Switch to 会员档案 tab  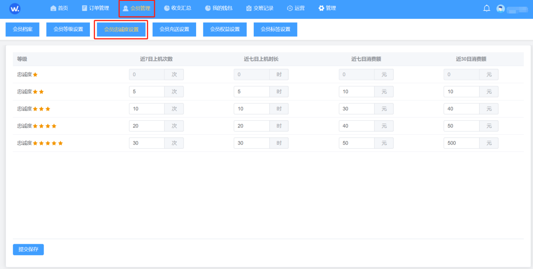[x=22, y=29]
